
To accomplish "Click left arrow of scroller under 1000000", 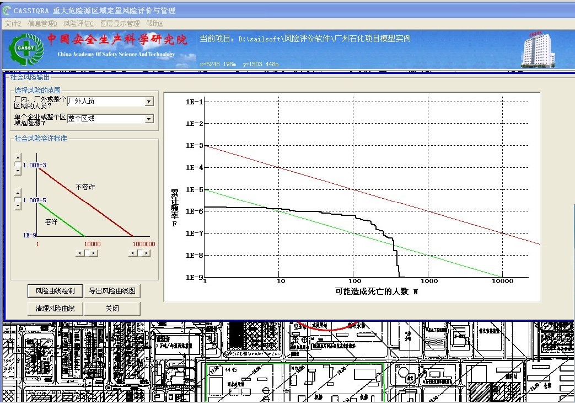I will pos(133,253).
